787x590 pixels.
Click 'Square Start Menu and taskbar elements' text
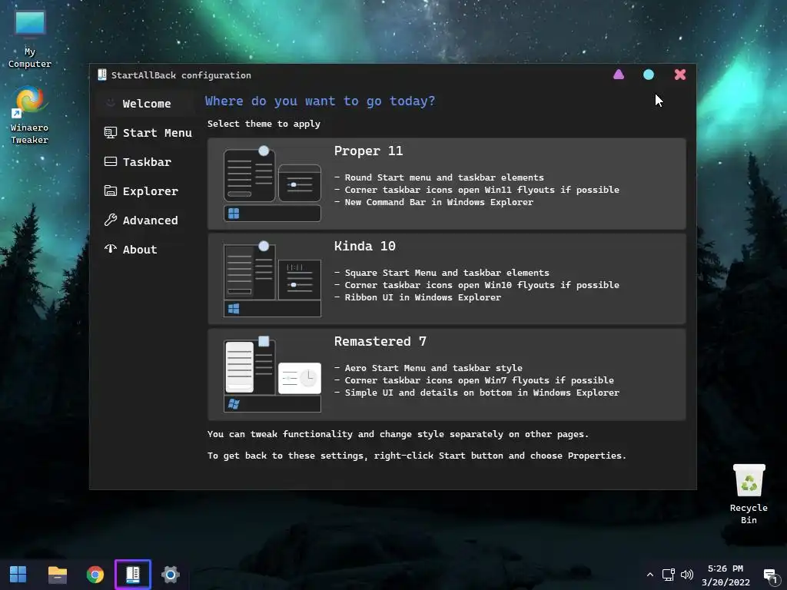(447, 273)
